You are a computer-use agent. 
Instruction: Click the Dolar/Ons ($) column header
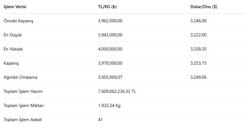tap(204, 7)
